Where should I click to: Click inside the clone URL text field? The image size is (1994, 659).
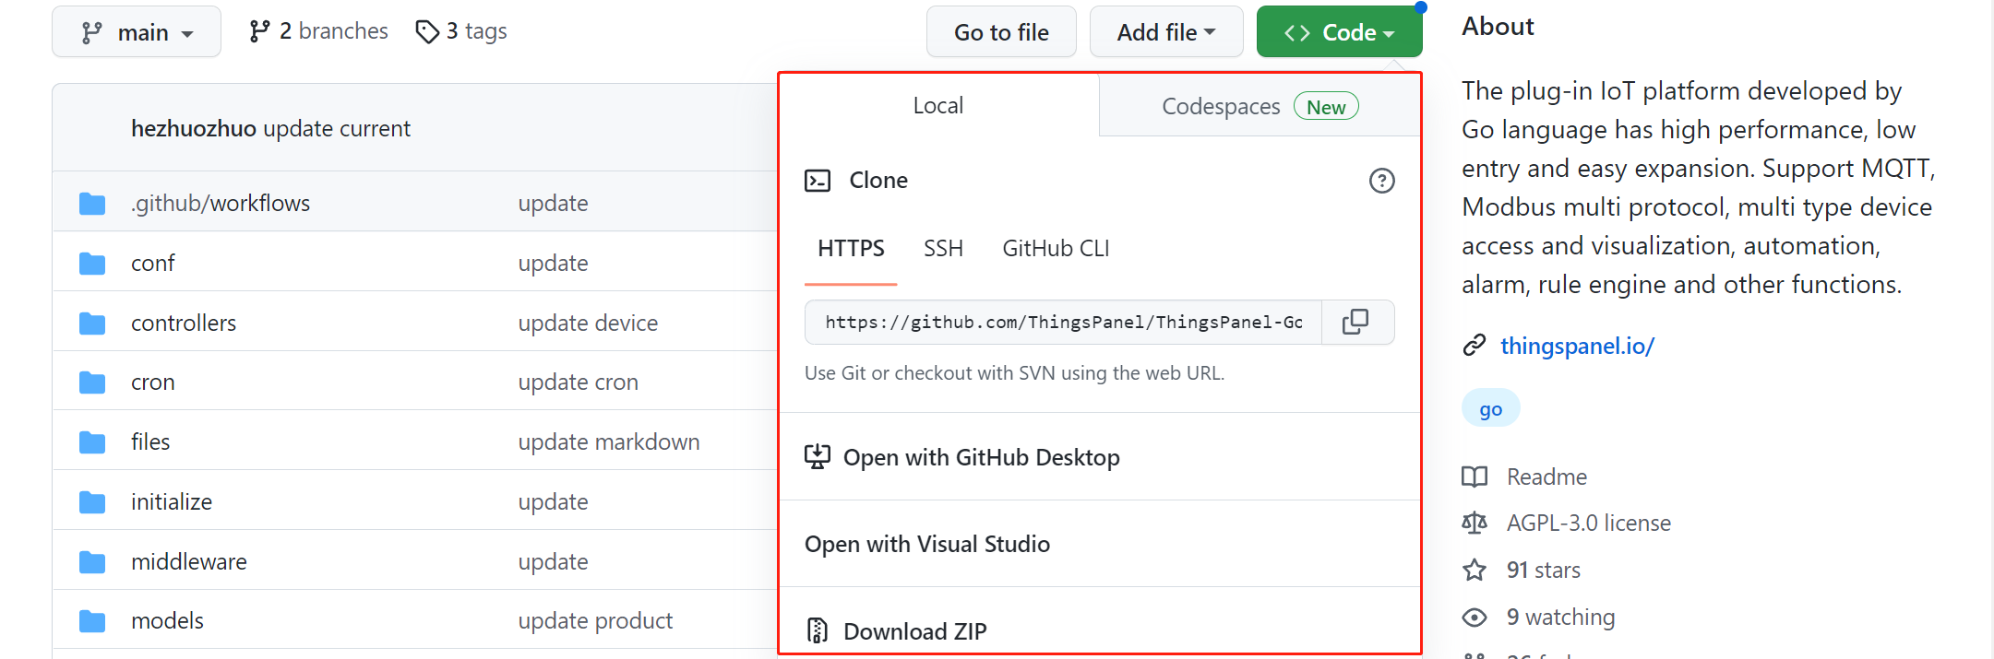click(x=1063, y=323)
